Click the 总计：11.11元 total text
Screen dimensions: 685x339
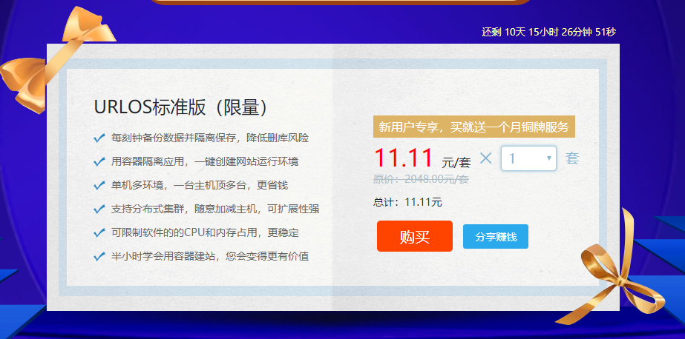point(407,202)
